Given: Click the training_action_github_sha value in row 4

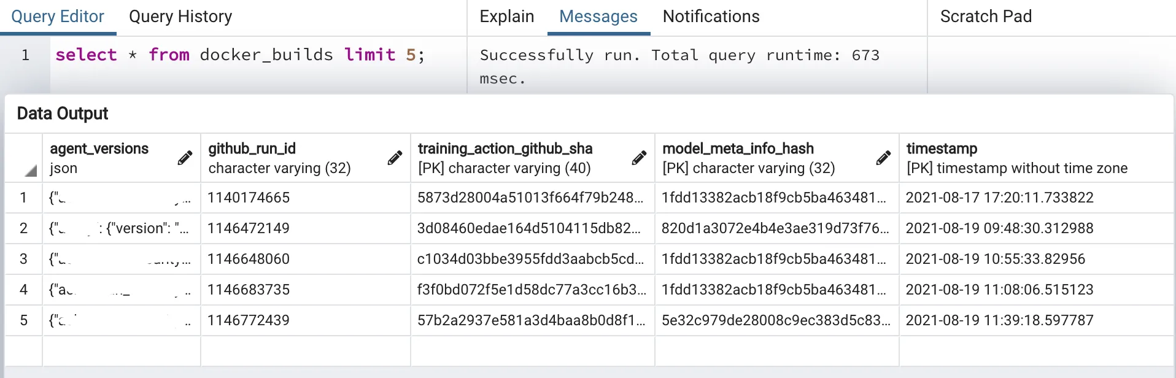Looking at the screenshot, I should 532,289.
